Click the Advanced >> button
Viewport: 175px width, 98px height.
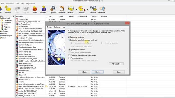click(x=116, y=64)
